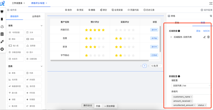Click the MOCK link
This screenshot has height=110, width=213.
207,31
